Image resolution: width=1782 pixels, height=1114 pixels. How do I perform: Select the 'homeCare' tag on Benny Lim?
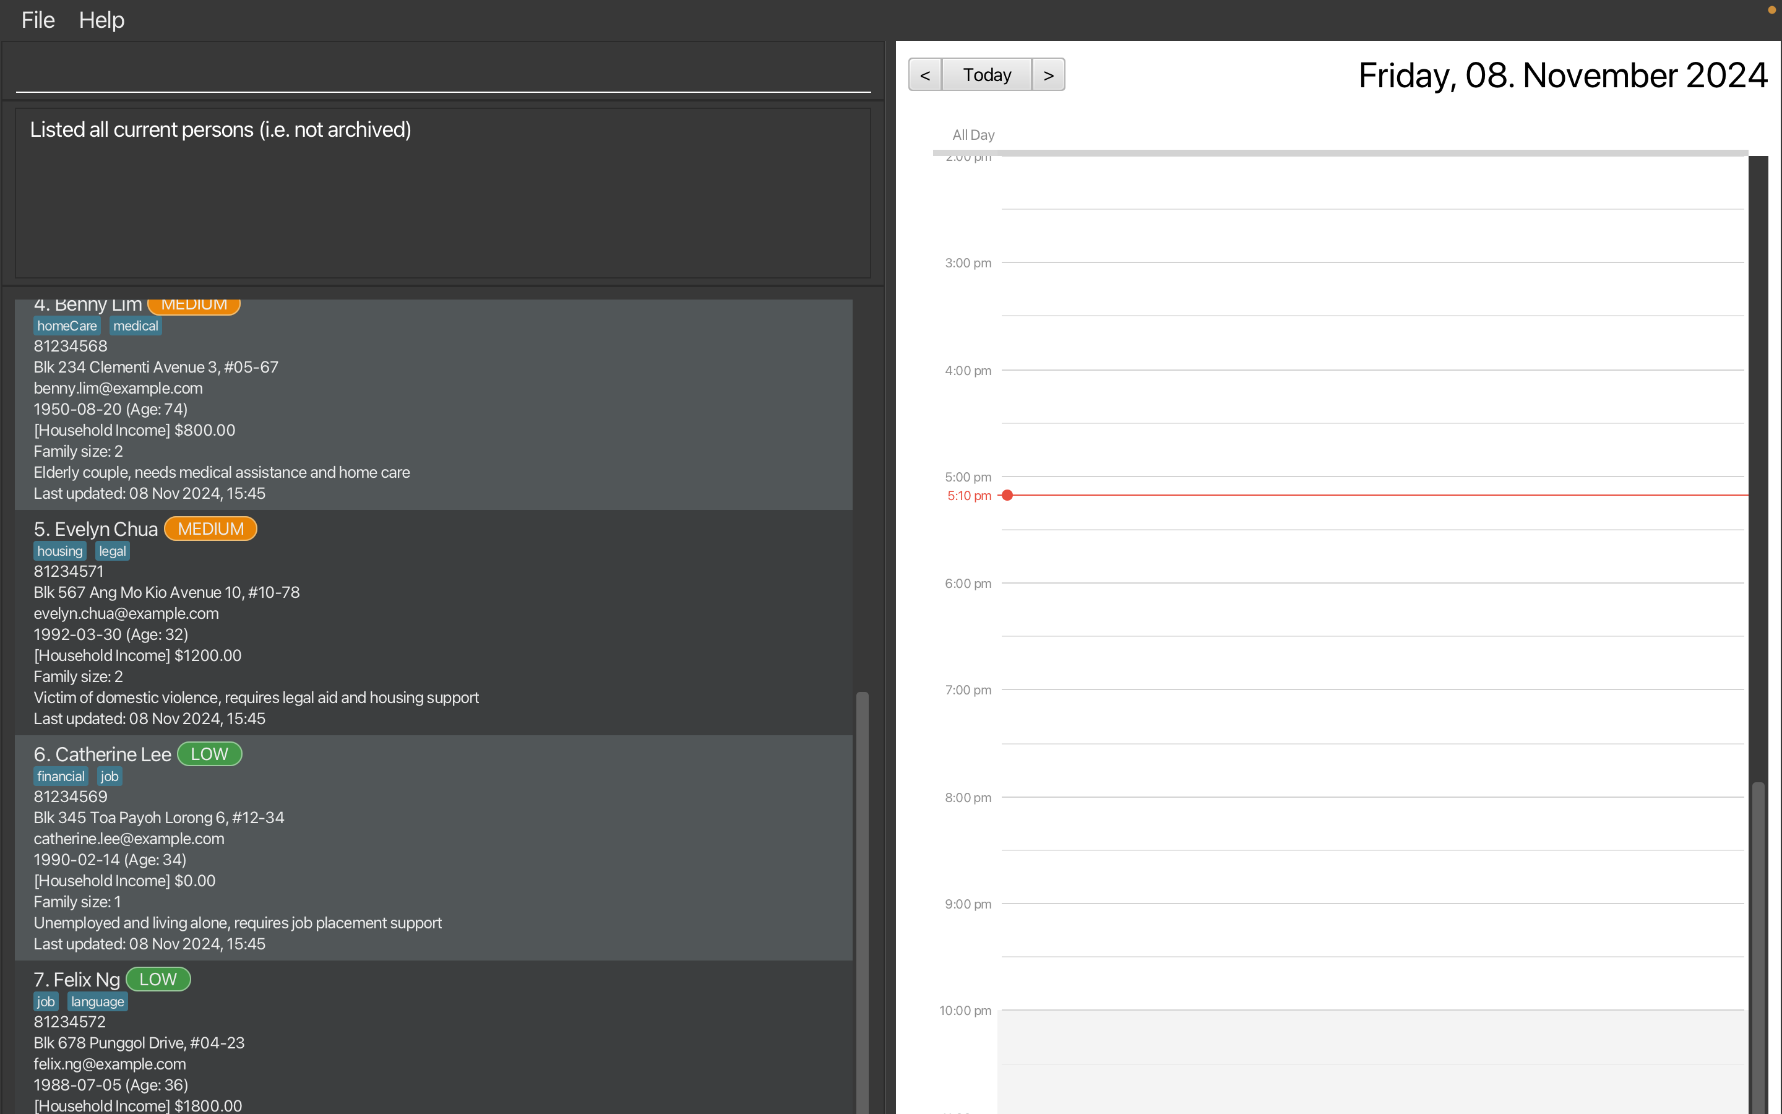(67, 325)
